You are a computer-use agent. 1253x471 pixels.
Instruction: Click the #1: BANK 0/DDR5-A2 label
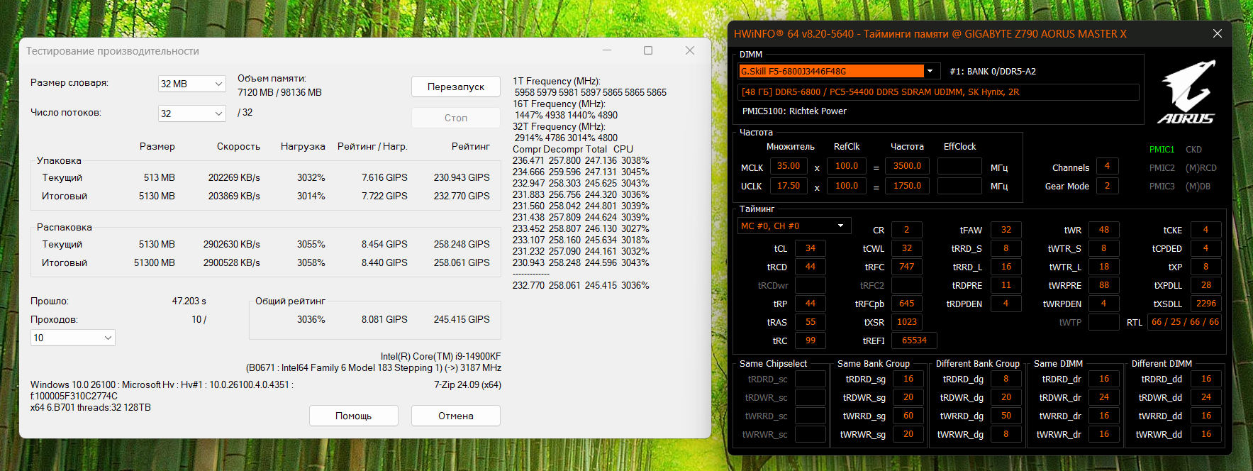993,72
